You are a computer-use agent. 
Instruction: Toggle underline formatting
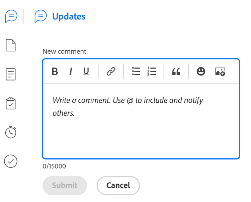(86, 71)
